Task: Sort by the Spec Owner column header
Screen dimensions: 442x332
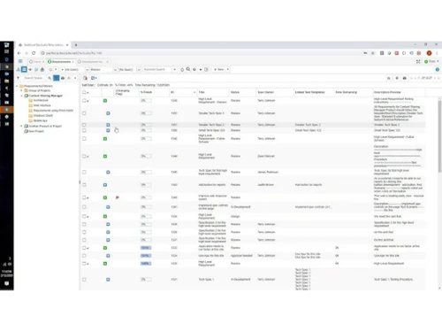Action: coord(266,92)
